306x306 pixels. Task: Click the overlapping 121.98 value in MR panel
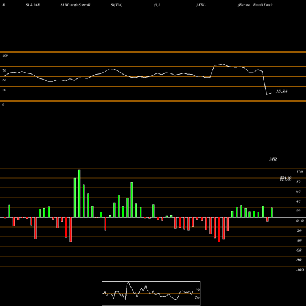[286, 179]
